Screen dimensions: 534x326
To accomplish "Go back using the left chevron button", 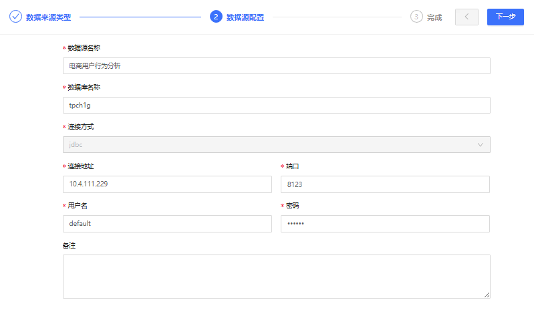I will pyautogui.click(x=466, y=17).
